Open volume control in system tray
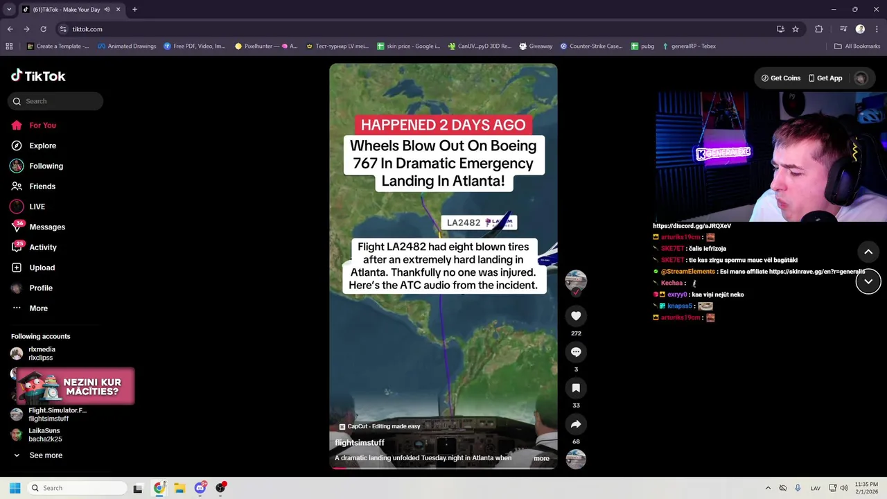 tap(843, 488)
